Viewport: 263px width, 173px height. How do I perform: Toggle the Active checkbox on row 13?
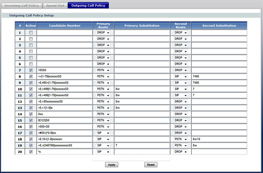coord(31,108)
